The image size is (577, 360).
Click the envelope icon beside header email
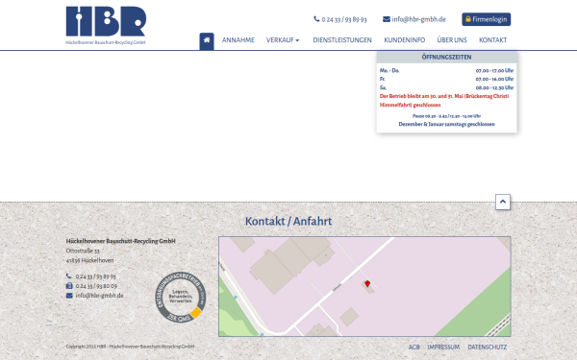pyautogui.click(x=387, y=19)
